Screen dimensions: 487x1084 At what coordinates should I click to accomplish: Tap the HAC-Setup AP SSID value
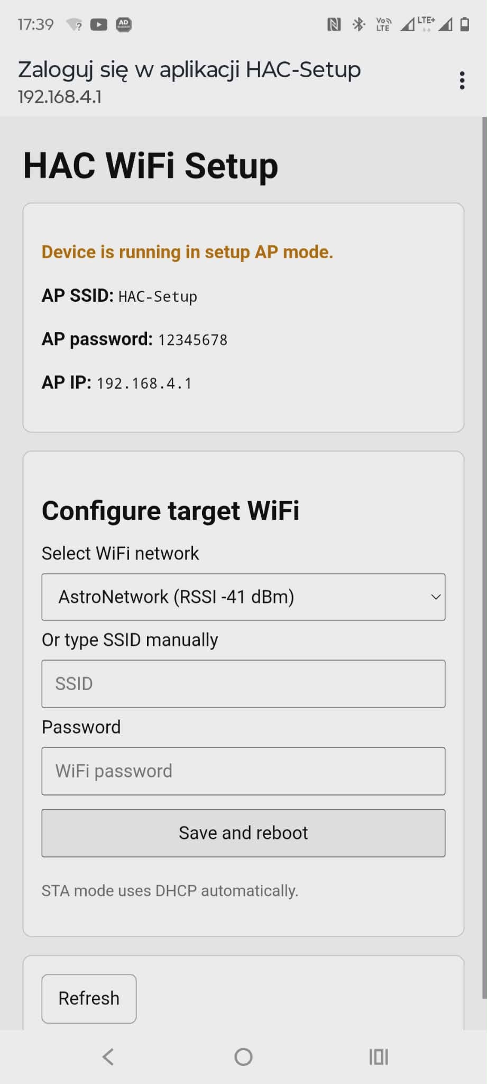click(x=158, y=296)
